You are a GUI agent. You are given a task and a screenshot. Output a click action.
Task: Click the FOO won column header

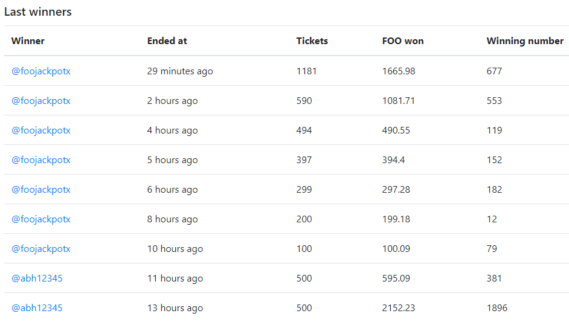403,41
